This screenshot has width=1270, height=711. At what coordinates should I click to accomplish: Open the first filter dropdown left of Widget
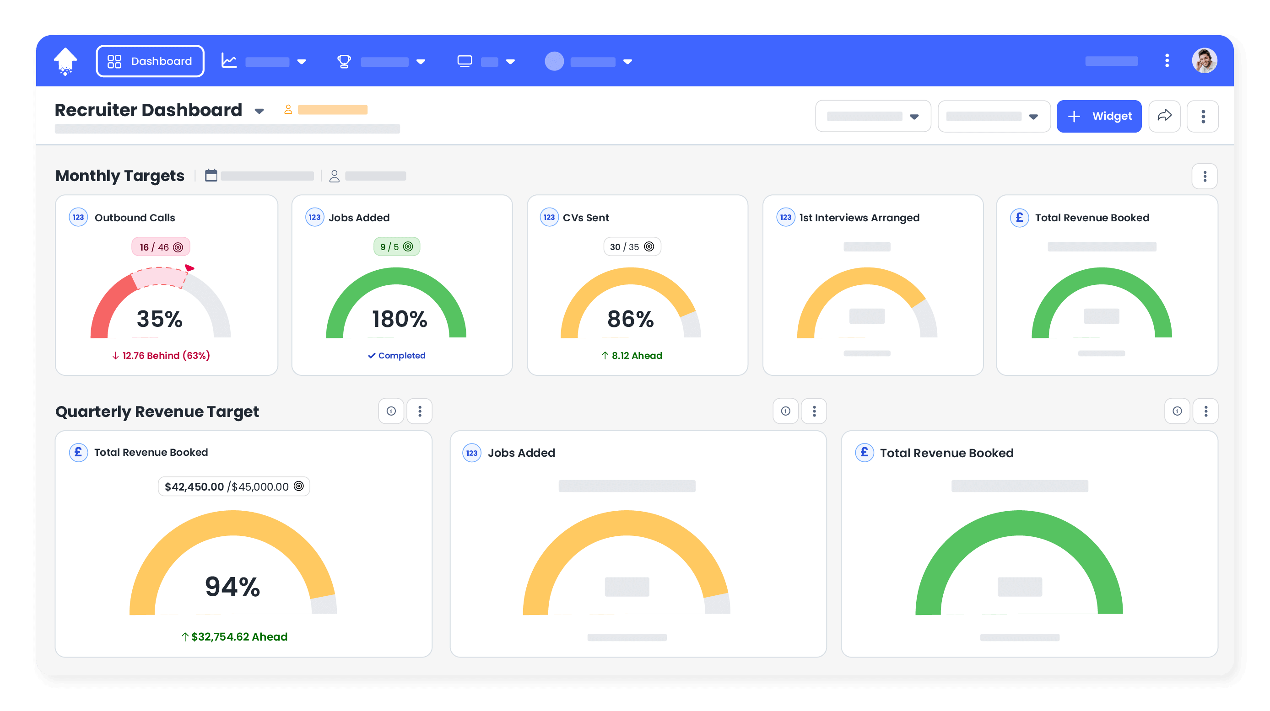coord(873,116)
